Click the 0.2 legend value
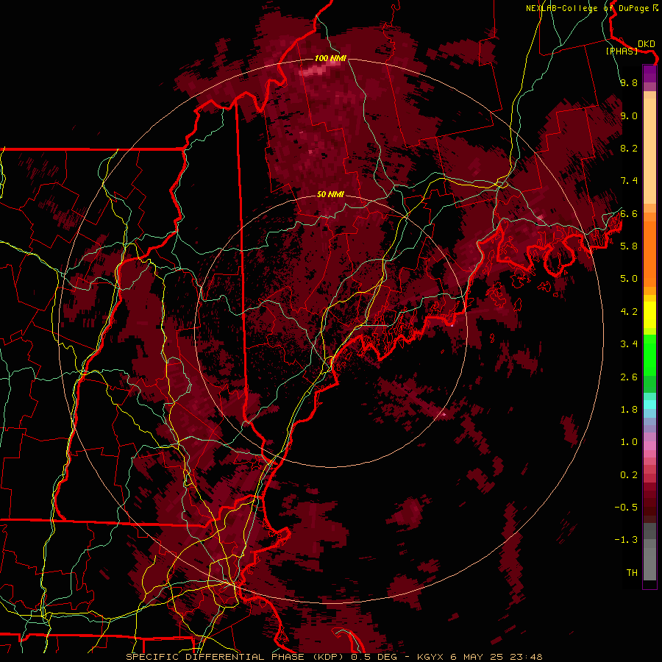 tap(629, 474)
